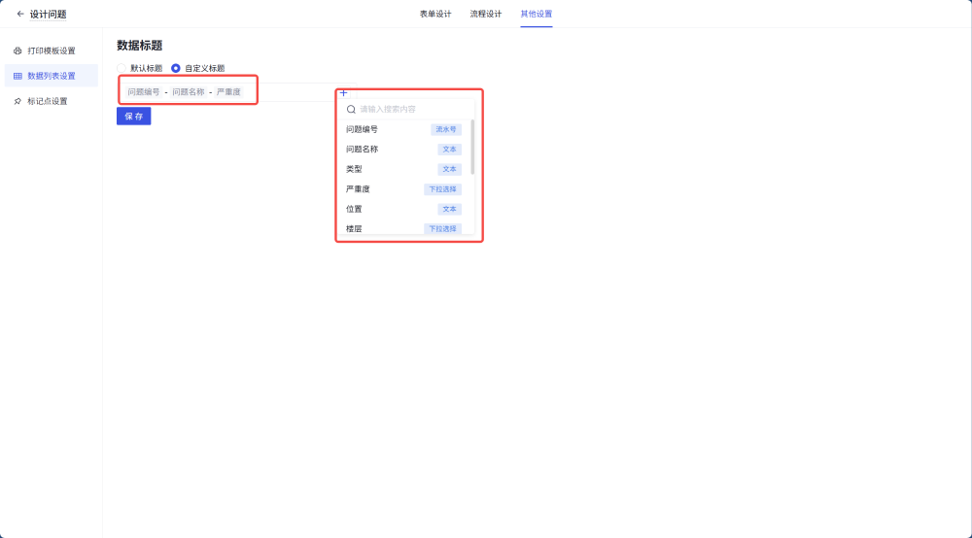Choose 问题编号 from the field list
The image size is (972, 538).
tap(363, 129)
